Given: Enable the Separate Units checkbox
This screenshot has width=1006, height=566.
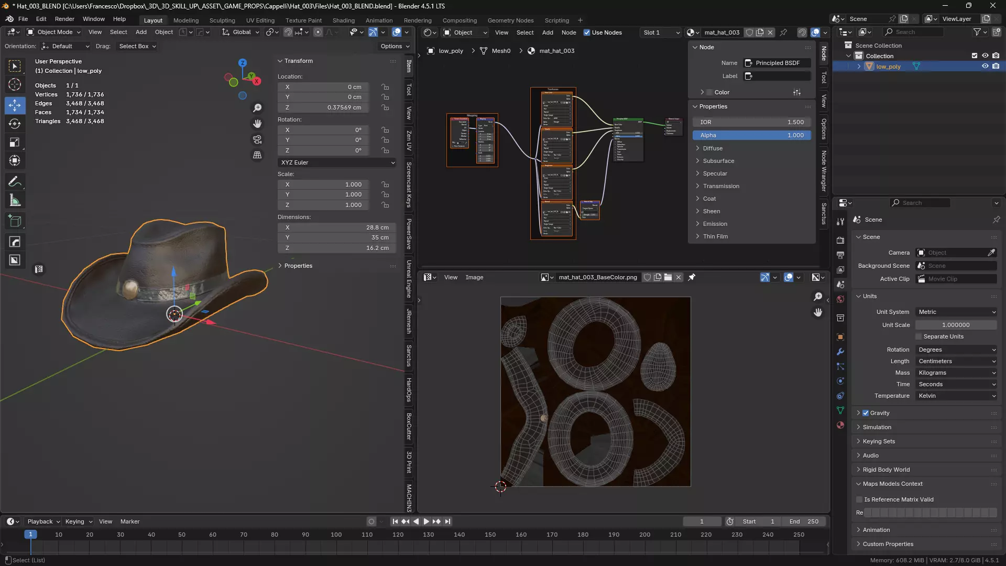Looking at the screenshot, I should 918,336.
